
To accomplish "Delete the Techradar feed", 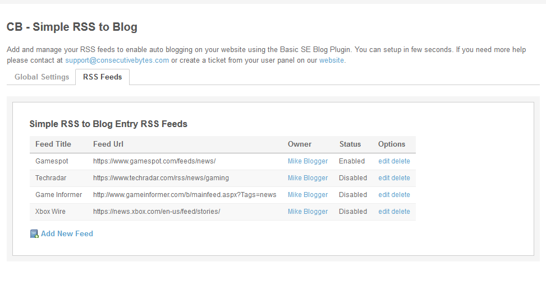I will pos(401,178).
